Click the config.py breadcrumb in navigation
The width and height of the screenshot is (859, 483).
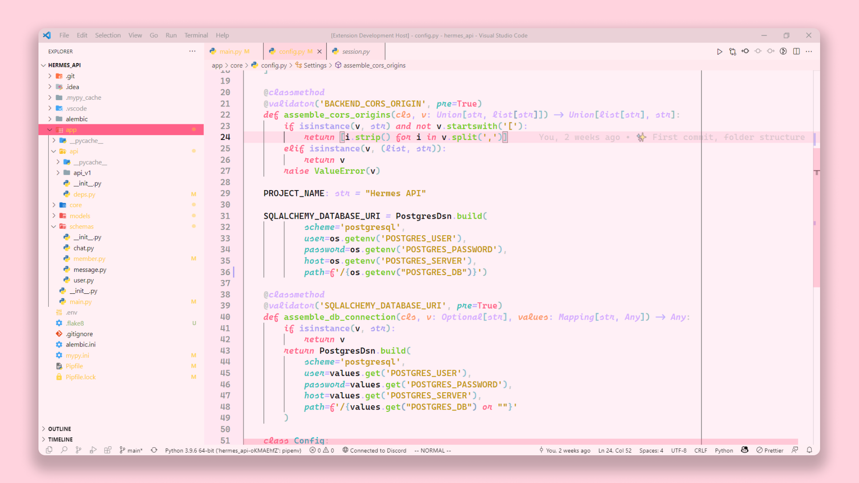pyautogui.click(x=274, y=65)
